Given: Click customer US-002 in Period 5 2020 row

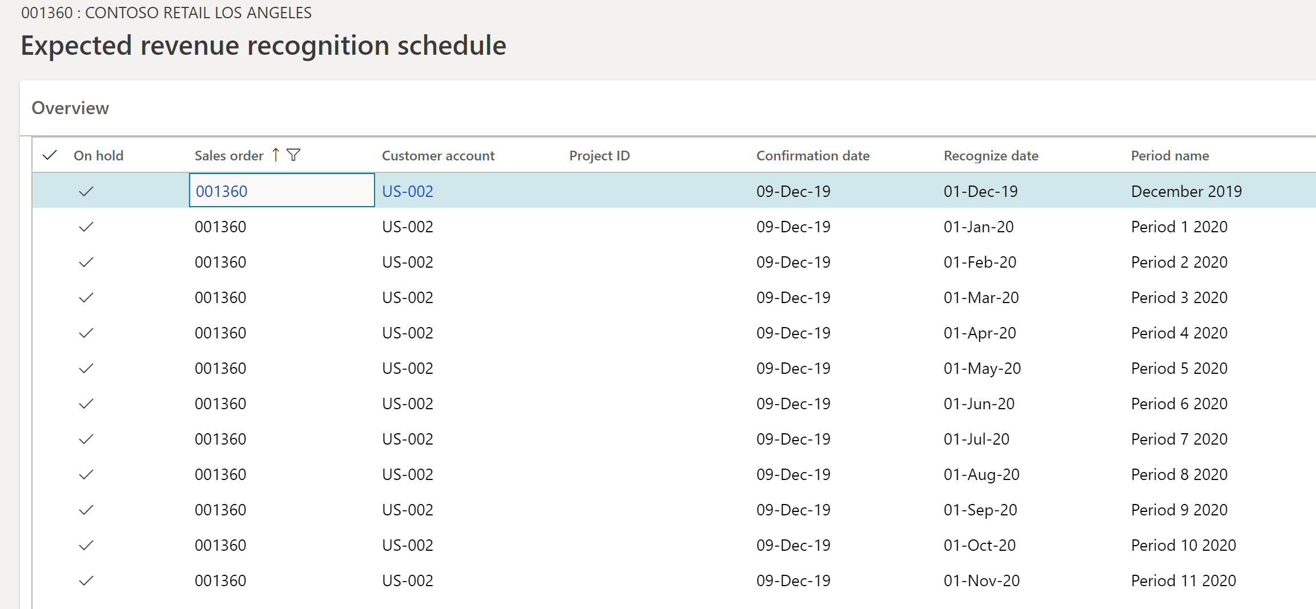Looking at the screenshot, I should coord(408,368).
